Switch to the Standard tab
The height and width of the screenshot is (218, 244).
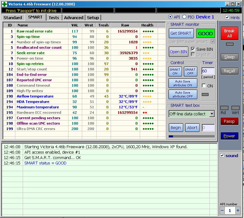pos(13,18)
